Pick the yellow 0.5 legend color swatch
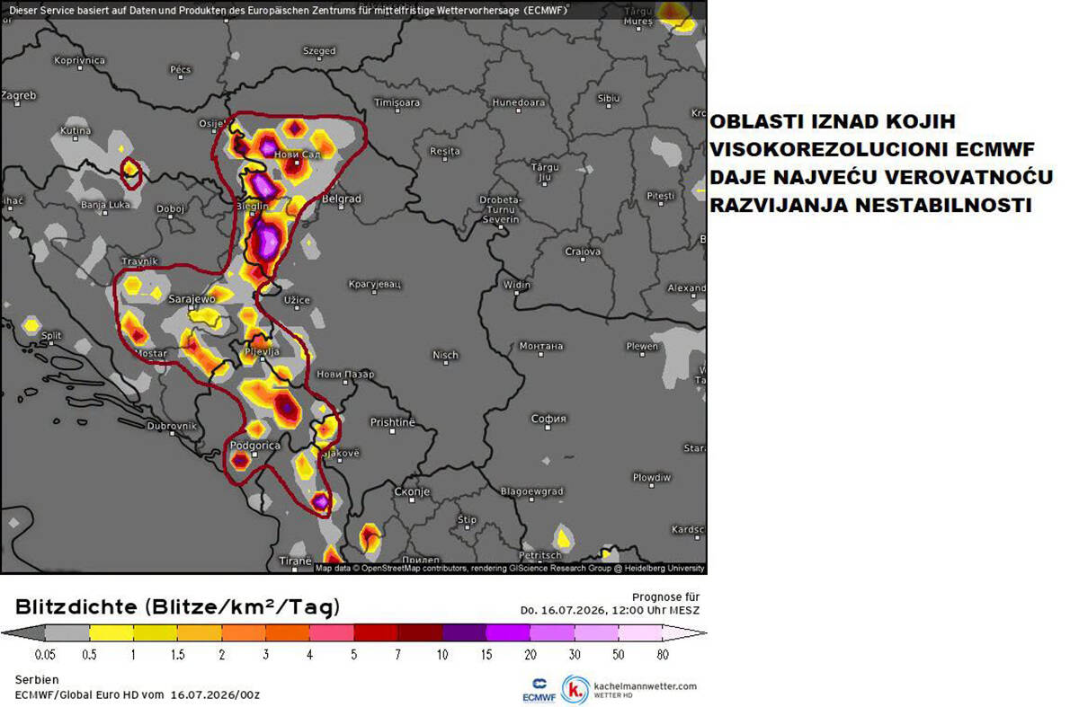 click(x=111, y=633)
